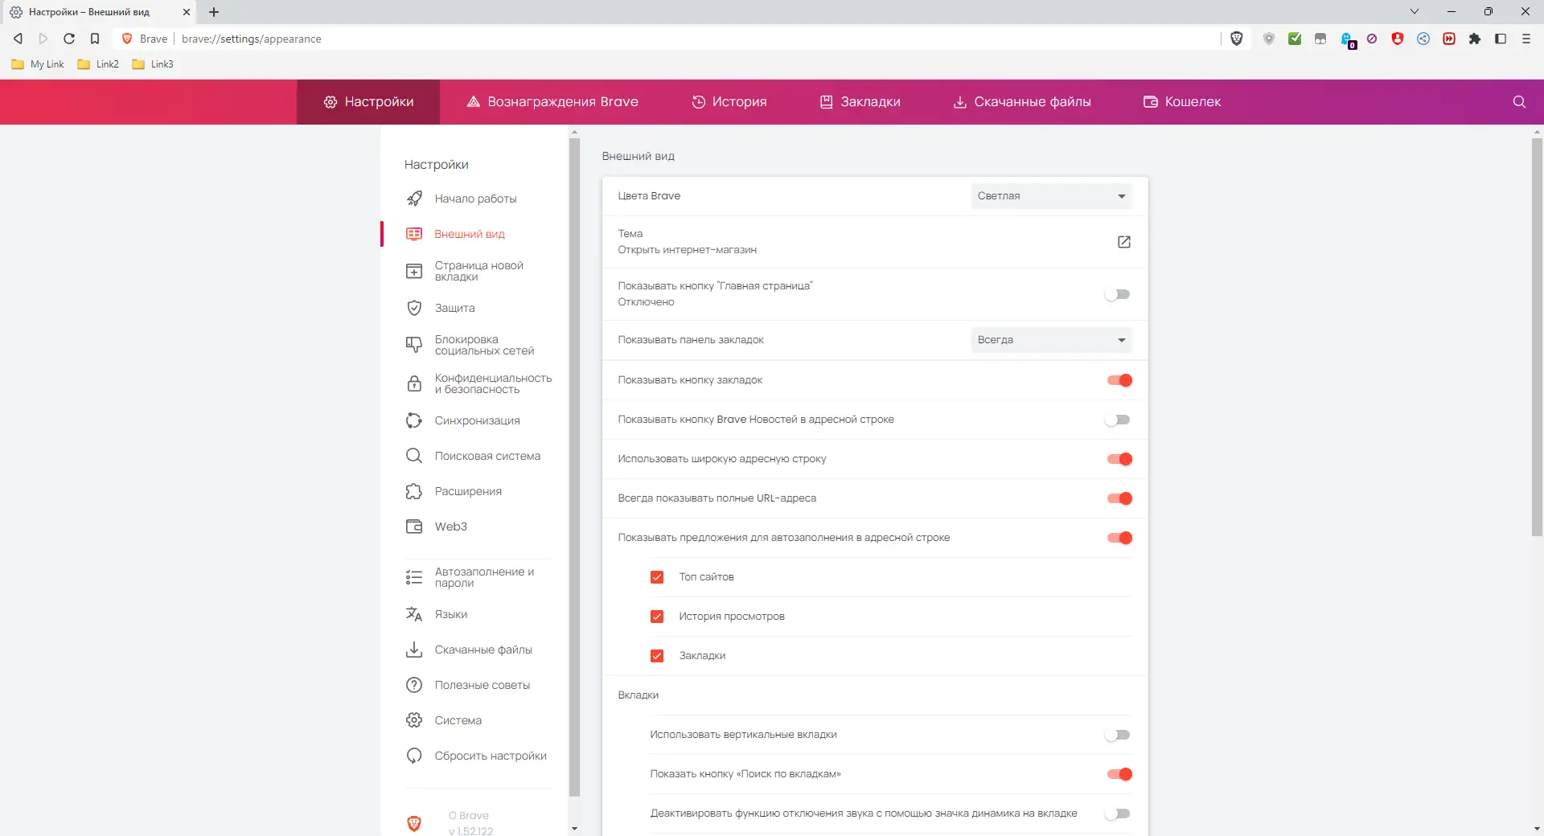Open the red shield person extension
1544x836 pixels.
pos(1398,39)
